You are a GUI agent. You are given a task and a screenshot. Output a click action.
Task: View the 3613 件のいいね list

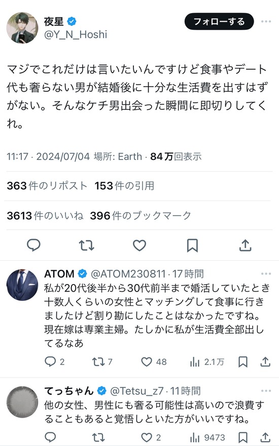(45, 216)
